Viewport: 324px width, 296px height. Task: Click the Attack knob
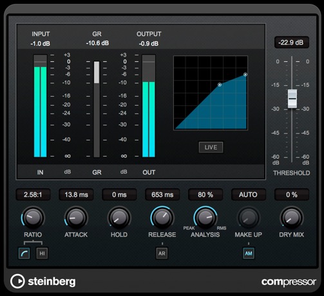[76, 218]
